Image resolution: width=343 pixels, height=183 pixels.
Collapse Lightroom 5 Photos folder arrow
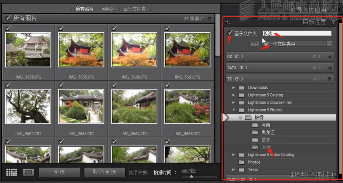(234, 110)
